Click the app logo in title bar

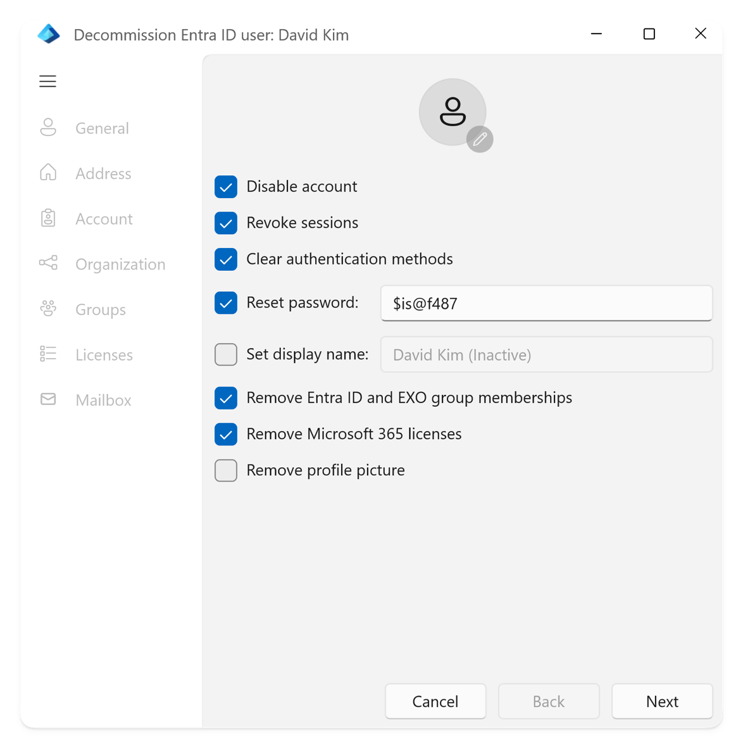tap(49, 34)
